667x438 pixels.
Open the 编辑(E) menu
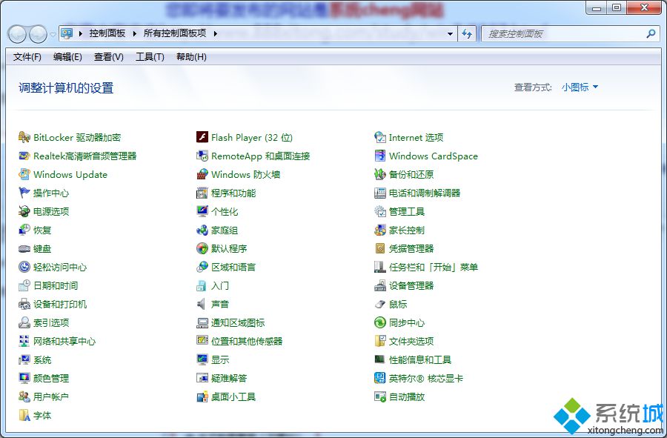pos(67,57)
